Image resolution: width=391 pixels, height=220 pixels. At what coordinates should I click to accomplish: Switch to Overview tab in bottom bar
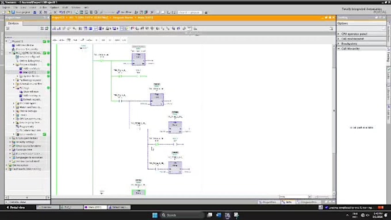(48, 207)
